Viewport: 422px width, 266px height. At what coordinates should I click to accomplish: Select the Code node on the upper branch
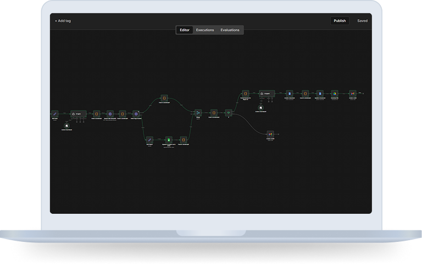pyautogui.click(x=163, y=98)
